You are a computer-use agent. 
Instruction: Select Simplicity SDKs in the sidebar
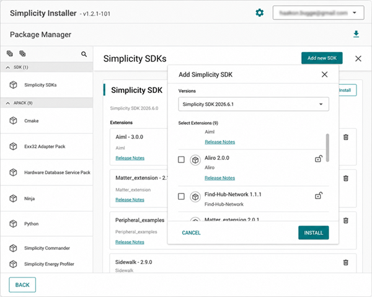point(46,85)
